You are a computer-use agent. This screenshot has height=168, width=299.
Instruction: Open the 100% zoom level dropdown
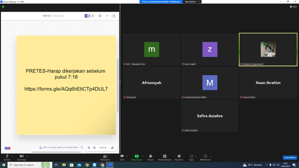tap(102, 148)
